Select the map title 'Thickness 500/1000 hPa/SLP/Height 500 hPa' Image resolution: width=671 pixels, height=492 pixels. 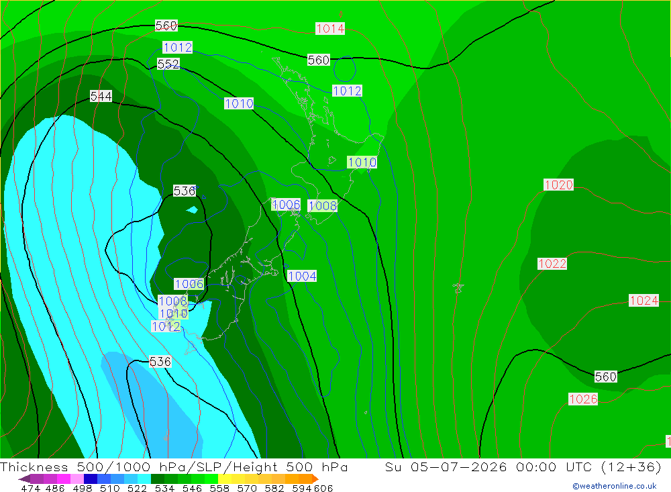point(174,466)
